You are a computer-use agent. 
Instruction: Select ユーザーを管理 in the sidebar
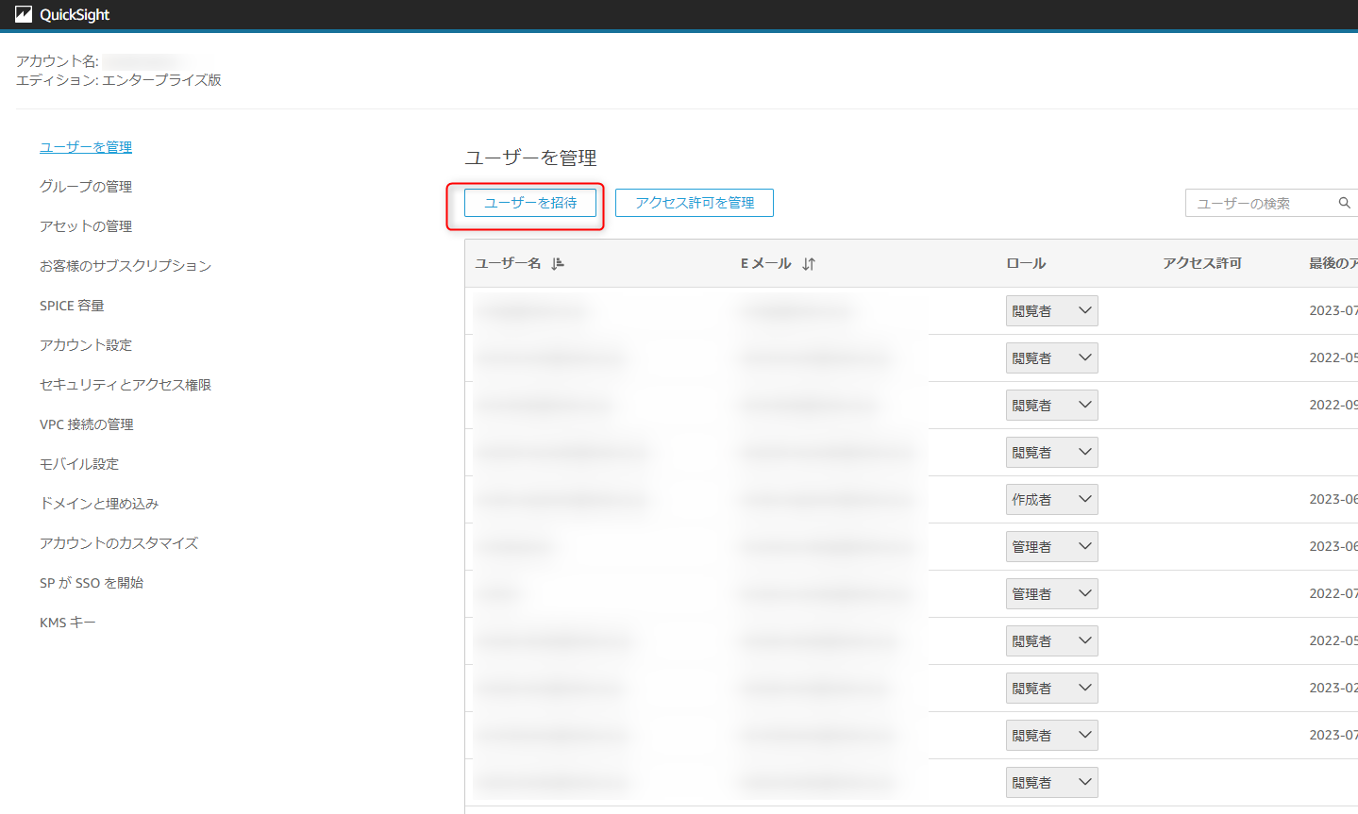(85, 146)
